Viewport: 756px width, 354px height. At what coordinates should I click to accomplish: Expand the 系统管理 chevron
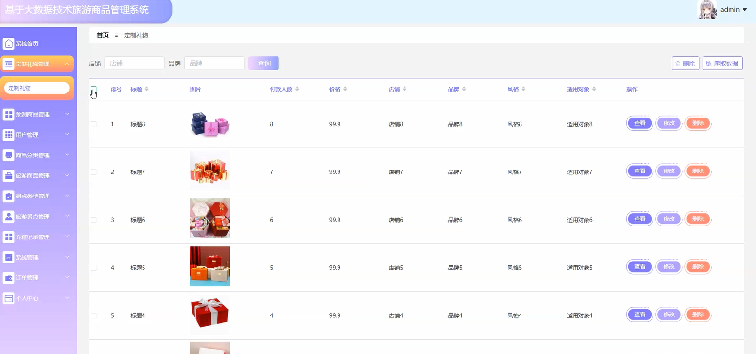click(x=67, y=257)
